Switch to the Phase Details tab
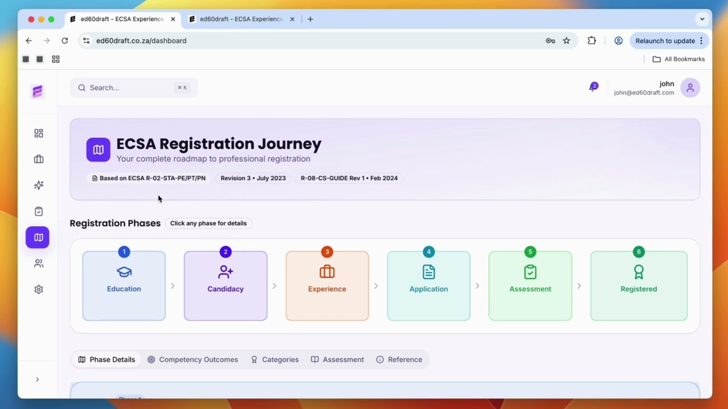Viewport: 728px width, 409px height. coord(106,360)
